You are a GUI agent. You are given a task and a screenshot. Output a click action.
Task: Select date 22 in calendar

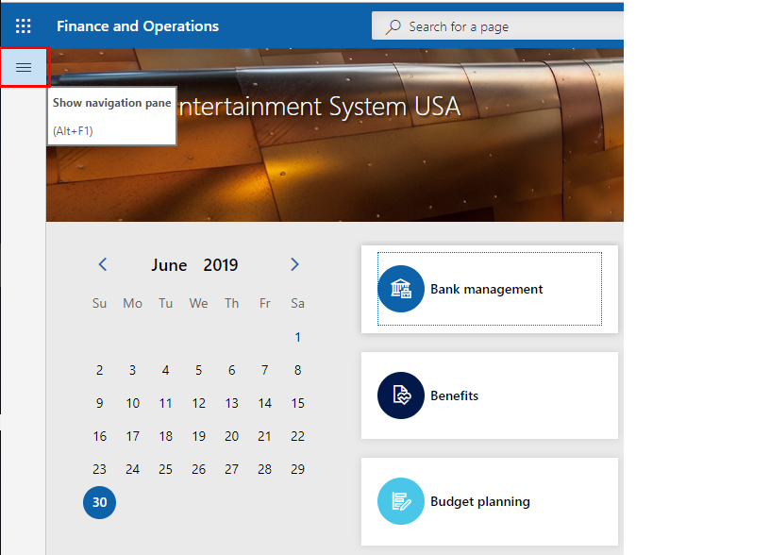[x=297, y=436]
